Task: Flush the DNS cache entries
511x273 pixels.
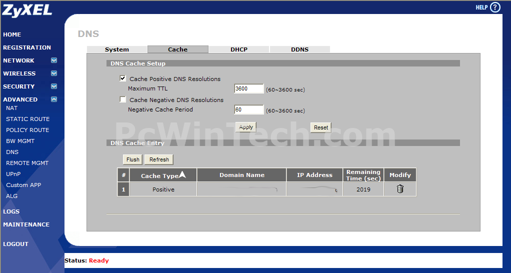Action: tap(133, 159)
